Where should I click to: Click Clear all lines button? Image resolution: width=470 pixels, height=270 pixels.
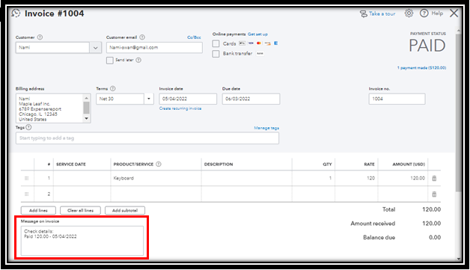(x=80, y=210)
